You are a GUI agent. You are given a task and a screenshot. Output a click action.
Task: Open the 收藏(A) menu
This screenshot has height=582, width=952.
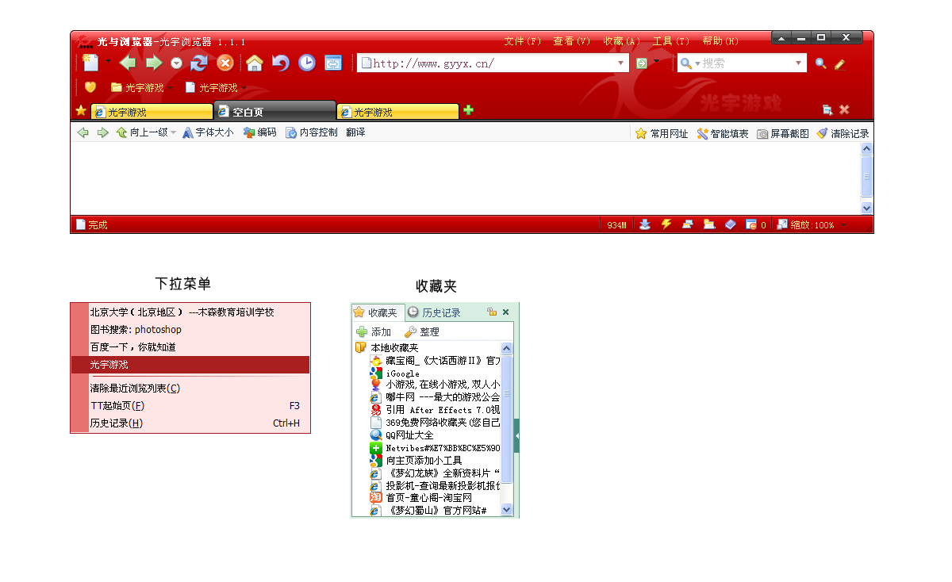(622, 41)
